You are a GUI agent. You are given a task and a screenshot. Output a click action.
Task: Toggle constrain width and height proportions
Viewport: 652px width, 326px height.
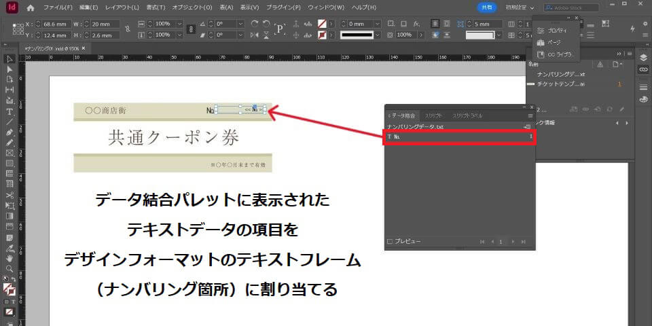[126, 29]
